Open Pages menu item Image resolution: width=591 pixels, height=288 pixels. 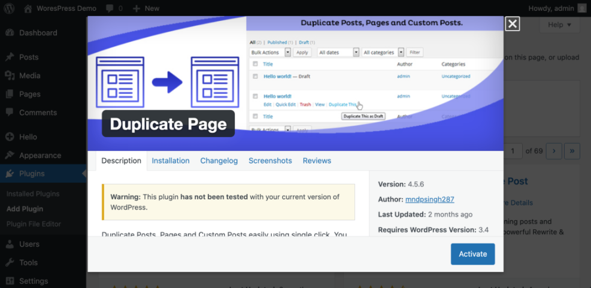pyautogui.click(x=30, y=94)
